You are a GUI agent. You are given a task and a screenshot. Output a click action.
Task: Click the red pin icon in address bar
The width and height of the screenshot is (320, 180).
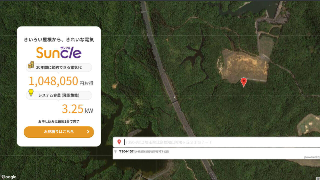click(119, 142)
